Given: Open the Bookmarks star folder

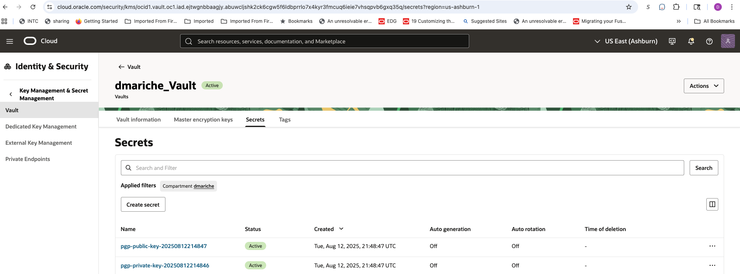Looking at the screenshot, I should pyautogui.click(x=296, y=21).
